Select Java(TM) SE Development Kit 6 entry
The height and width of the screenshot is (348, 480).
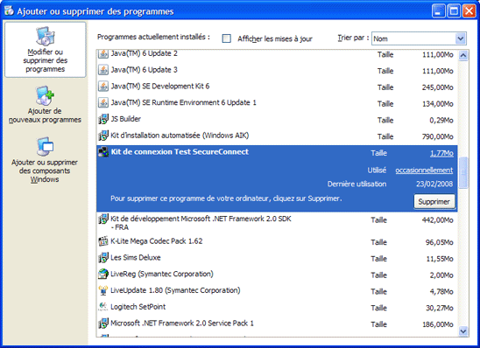(160, 87)
